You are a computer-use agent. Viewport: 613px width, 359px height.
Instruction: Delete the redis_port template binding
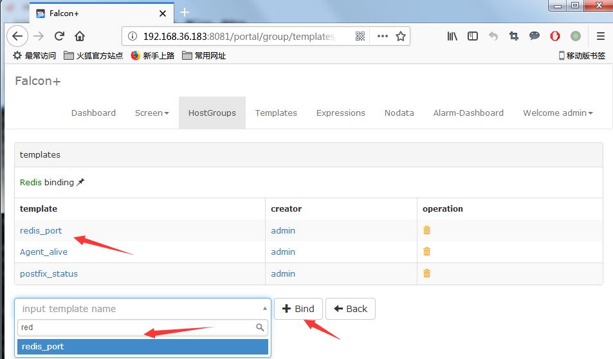[426, 230]
